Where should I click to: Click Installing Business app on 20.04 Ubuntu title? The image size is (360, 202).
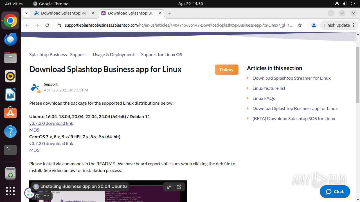[84, 186]
